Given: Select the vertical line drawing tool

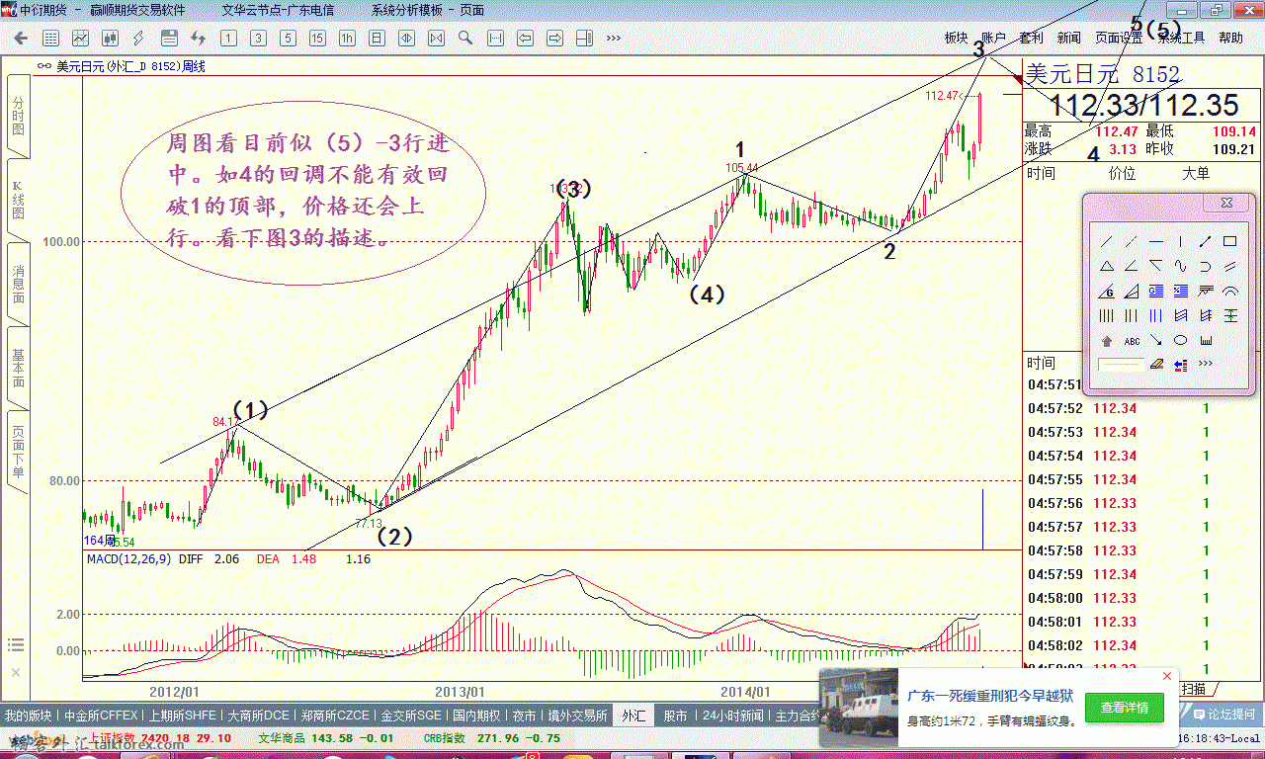Looking at the screenshot, I should click(x=1180, y=241).
